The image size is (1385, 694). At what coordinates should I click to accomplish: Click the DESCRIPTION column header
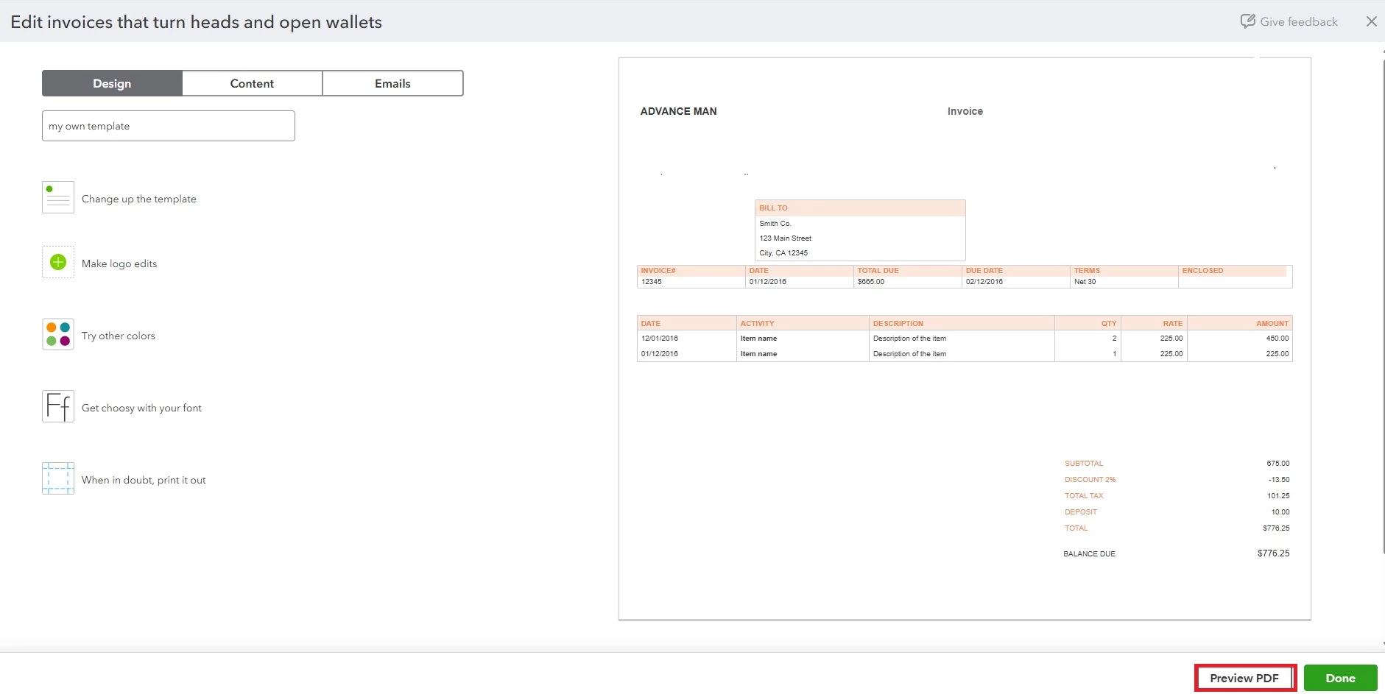pyautogui.click(x=898, y=324)
